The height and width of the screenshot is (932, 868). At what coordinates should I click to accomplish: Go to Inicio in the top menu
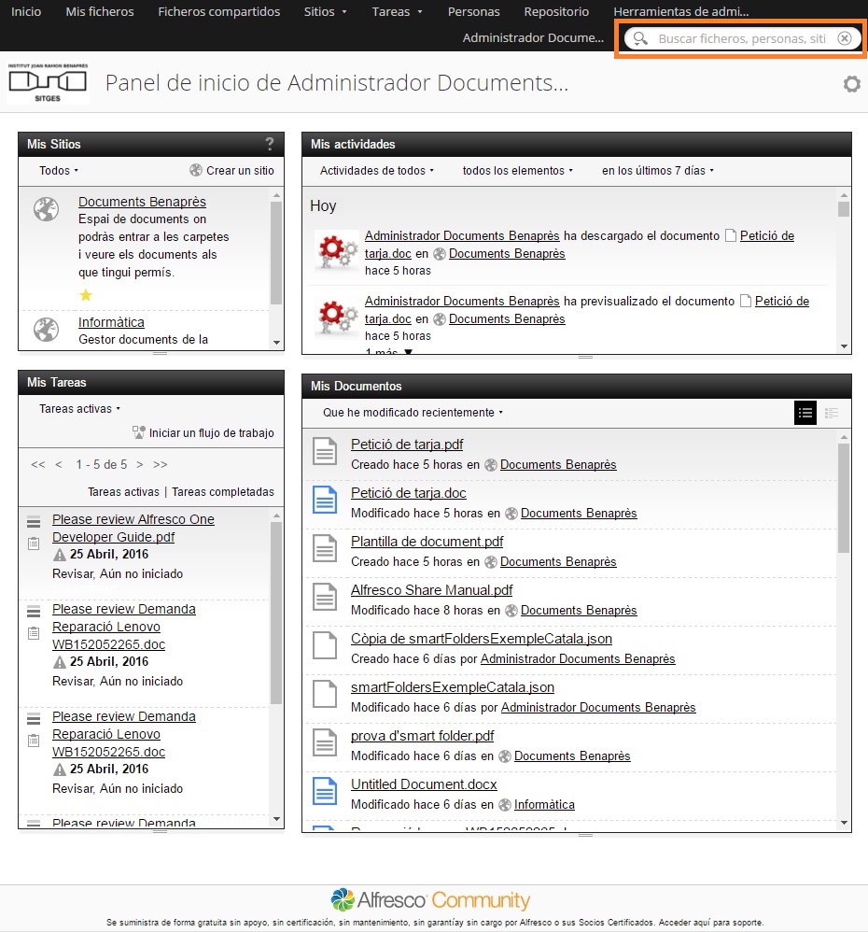[26, 12]
